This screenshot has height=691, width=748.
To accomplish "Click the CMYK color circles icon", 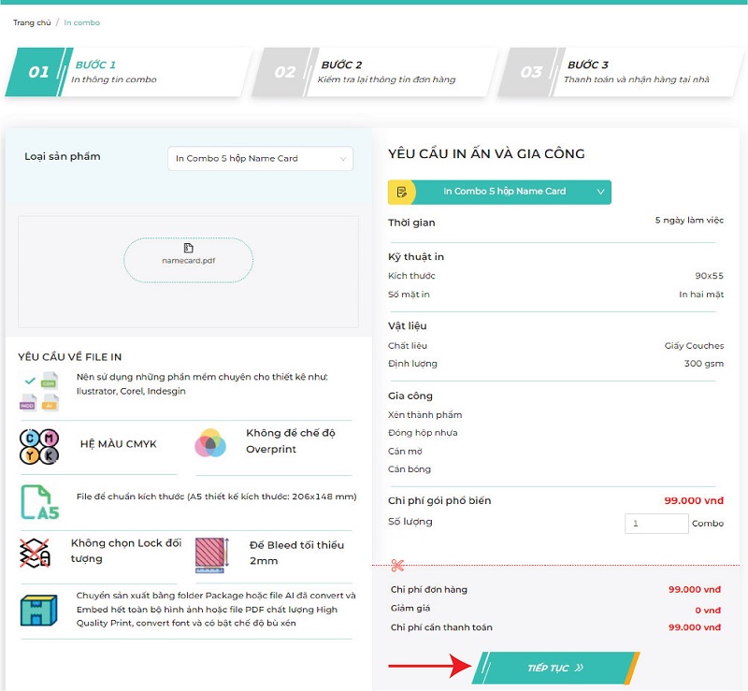I will click(x=39, y=446).
